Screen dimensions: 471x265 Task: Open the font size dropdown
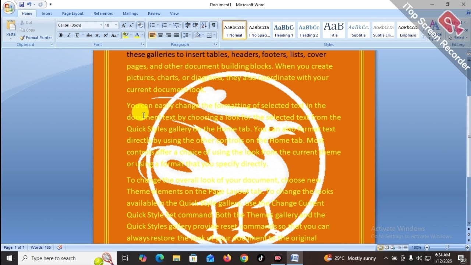pyautogui.click(x=116, y=25)
